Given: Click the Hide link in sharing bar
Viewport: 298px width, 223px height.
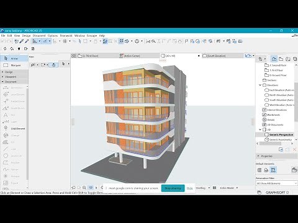Looking at the screenshot, I should coord(189,188).
